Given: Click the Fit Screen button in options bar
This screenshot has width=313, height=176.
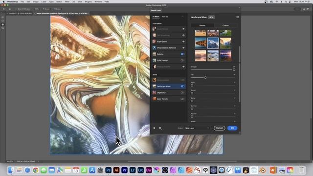Looking at the screenshot, I should tap(46, 9).
